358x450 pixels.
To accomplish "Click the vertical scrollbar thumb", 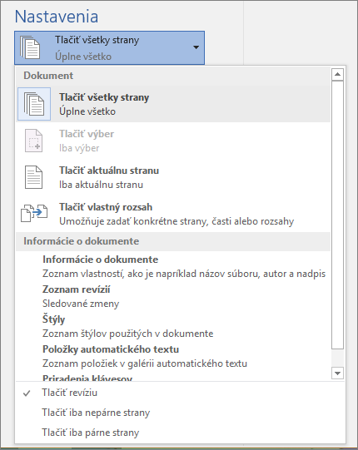I will [337, 215].
